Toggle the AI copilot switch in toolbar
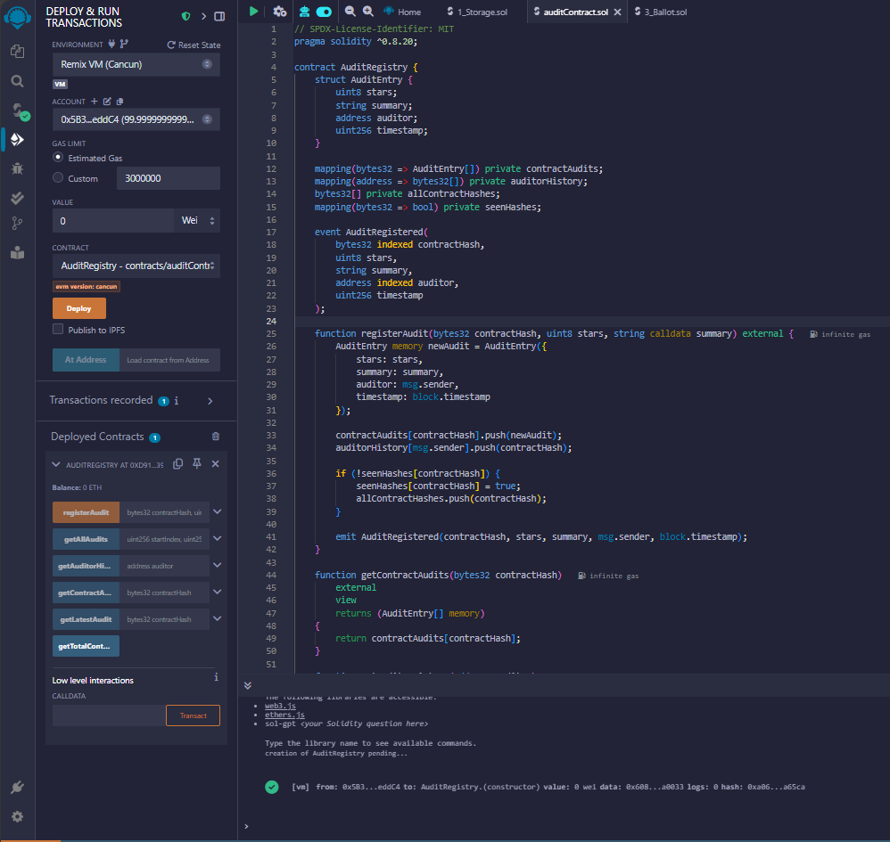Image resolution: width=890 pixels, height=842 pixels. (323, 12)
